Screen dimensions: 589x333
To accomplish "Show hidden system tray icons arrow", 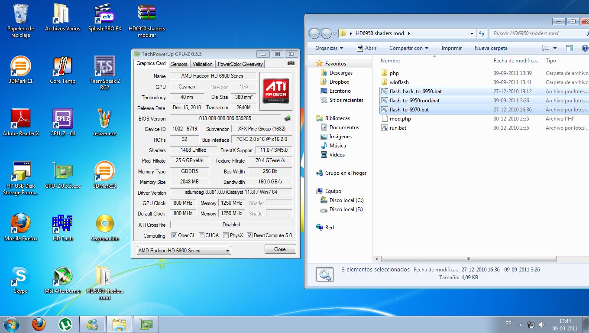I will click(520, 324).
